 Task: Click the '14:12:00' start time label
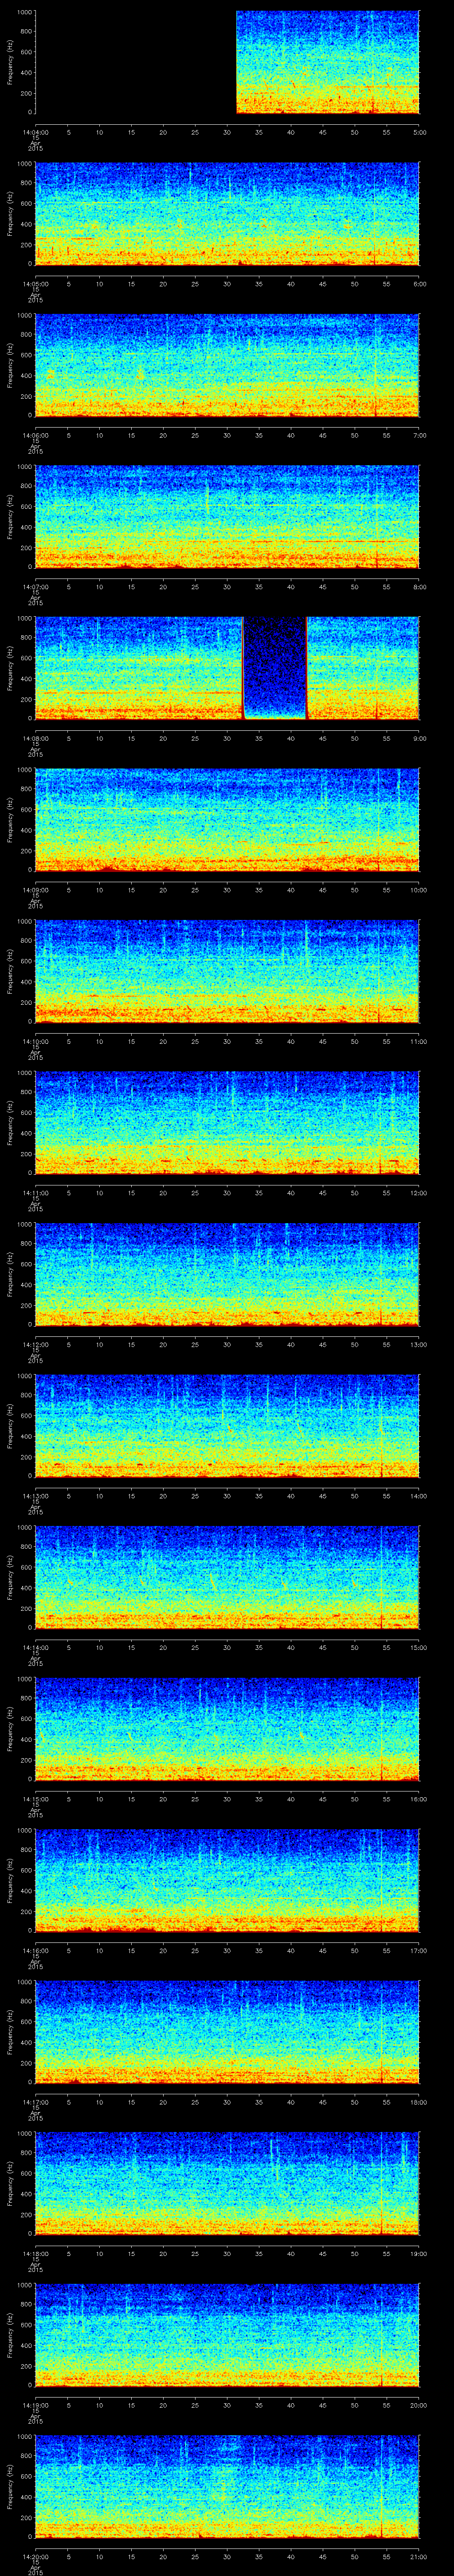[35, 1344]
